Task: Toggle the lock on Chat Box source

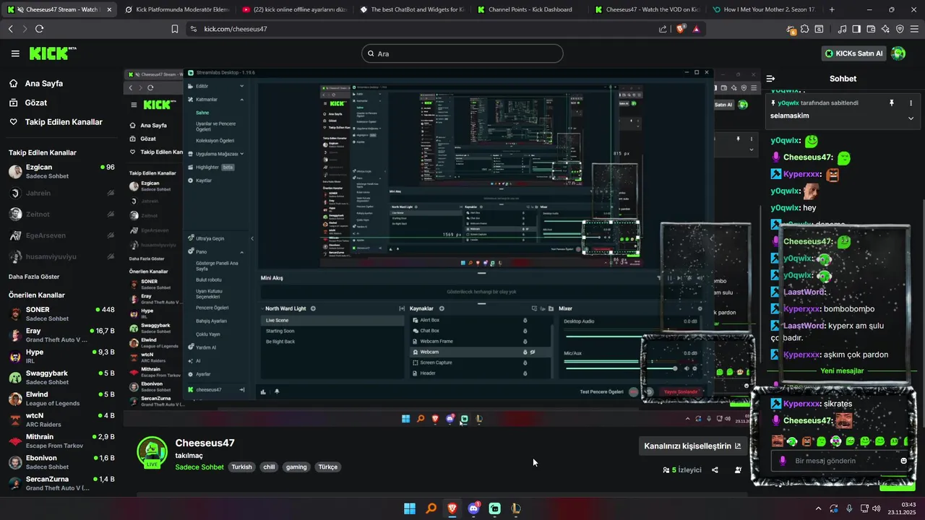Action: (x=525, y=331)
